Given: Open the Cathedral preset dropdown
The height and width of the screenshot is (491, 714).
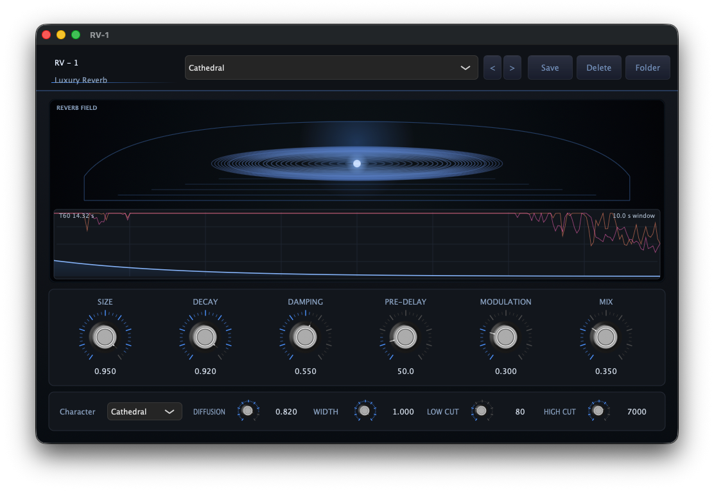Looking at the screenshot, I should (x=331, y=67).
